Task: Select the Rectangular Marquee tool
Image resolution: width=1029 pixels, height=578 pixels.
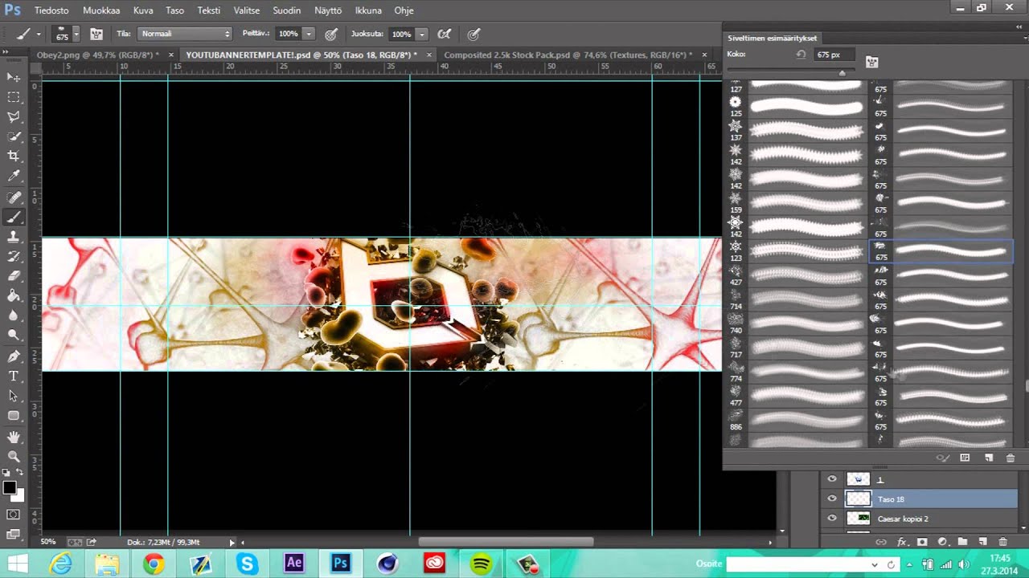Action: pos(14,97)
